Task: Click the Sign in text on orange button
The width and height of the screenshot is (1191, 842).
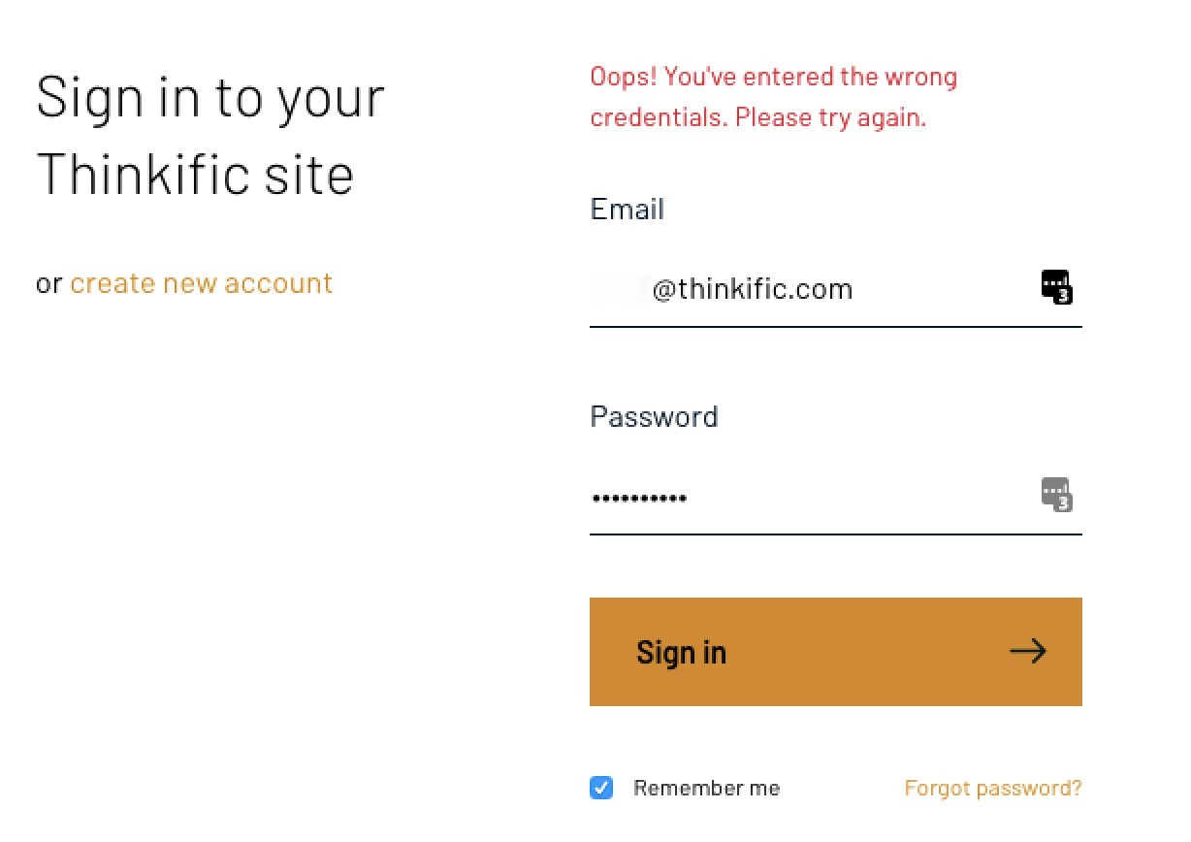Action: pyautogui.click(x=681, y=652)
